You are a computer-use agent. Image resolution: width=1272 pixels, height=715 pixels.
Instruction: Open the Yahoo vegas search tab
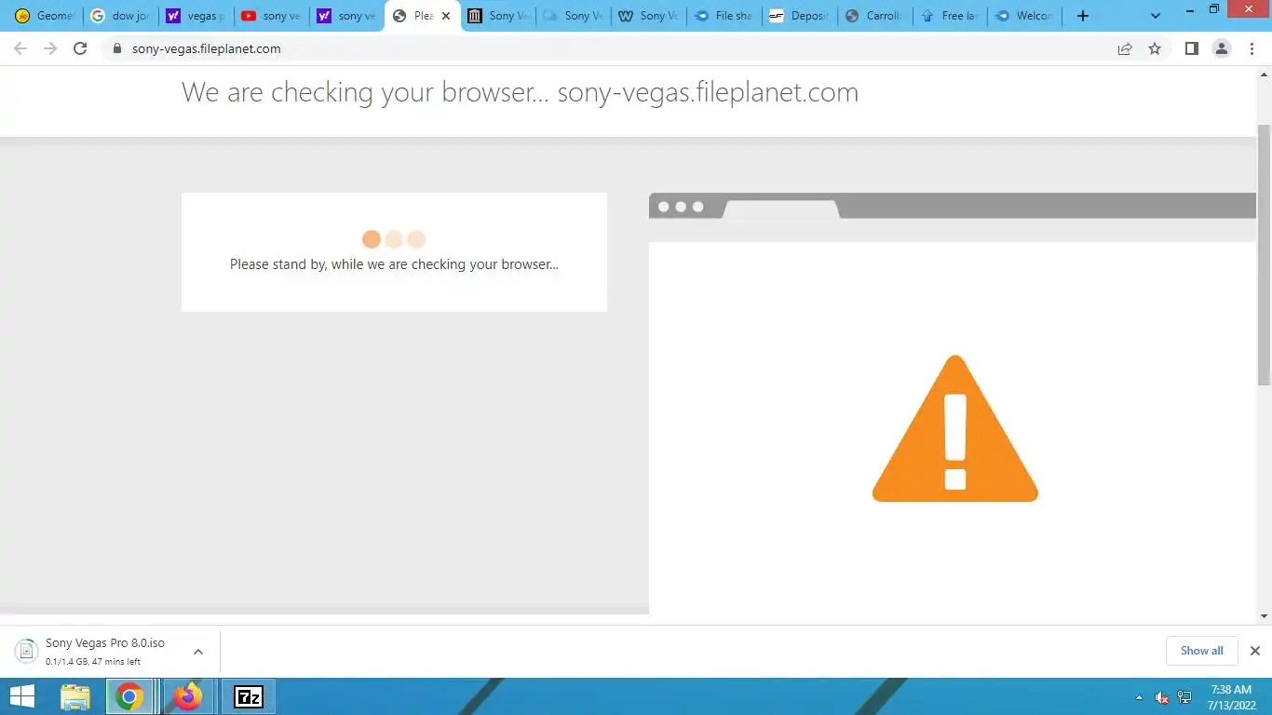click(195, 16)
